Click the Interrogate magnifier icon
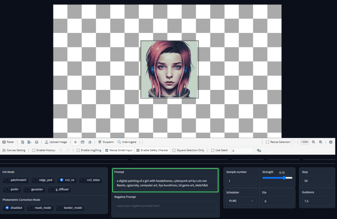Screen dimensions: 337x219 119,142
